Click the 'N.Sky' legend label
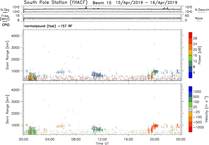209x145 pixels. [x=5, y=10]
